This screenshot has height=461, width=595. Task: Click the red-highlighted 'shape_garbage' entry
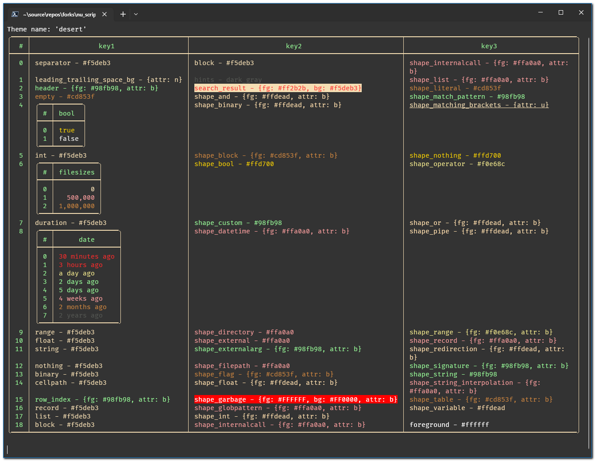point(296,399)
